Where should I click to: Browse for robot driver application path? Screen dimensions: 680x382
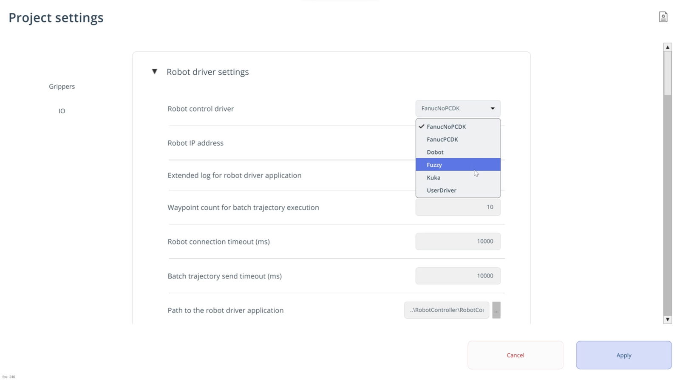coord(496,310)
